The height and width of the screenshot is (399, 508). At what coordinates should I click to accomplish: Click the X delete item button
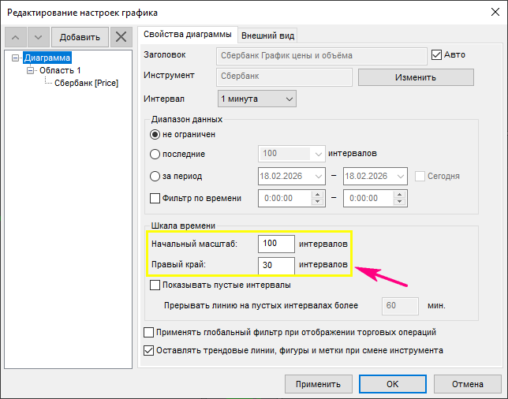[x=120, y=37]
